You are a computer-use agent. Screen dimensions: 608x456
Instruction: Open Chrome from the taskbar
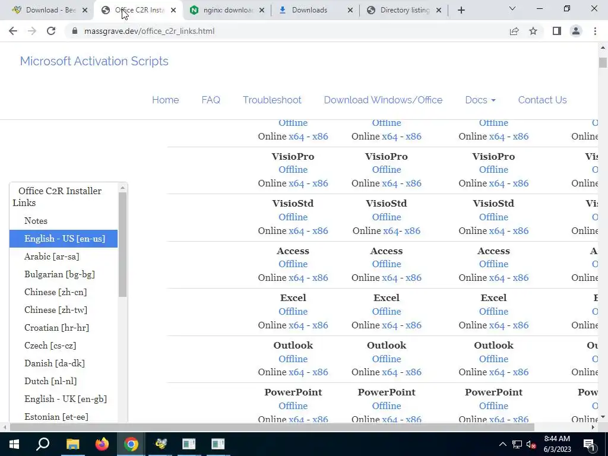[x=131, y=444]
